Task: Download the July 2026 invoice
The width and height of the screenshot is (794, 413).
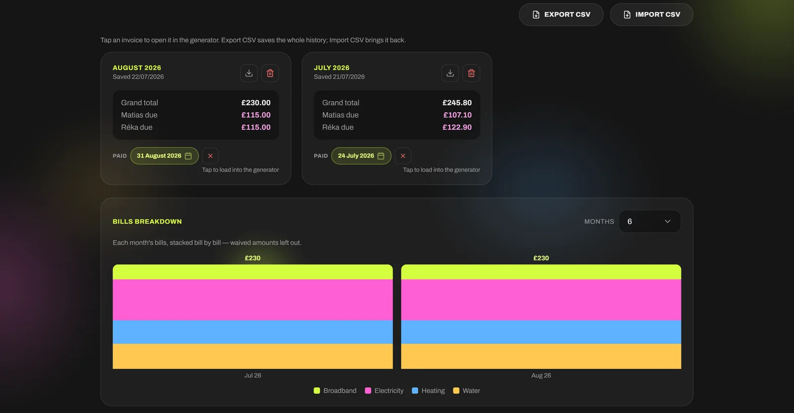Action: click(450, 73)
